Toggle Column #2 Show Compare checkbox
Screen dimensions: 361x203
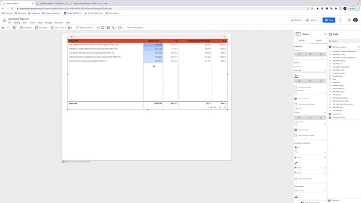coord(296,130)
